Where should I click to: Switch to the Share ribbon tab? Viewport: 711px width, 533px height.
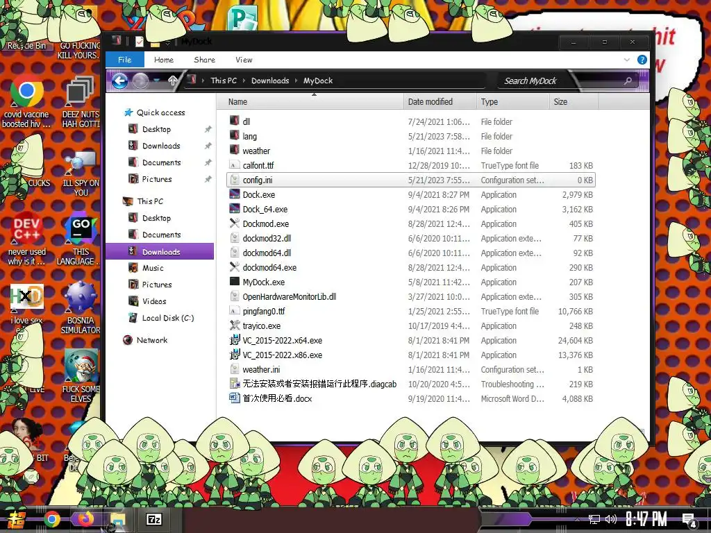[205, 60]
